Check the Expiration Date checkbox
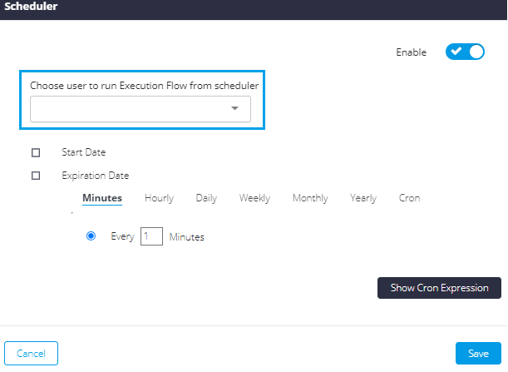This screenshot has width=508, height=372. click(36, 176)
